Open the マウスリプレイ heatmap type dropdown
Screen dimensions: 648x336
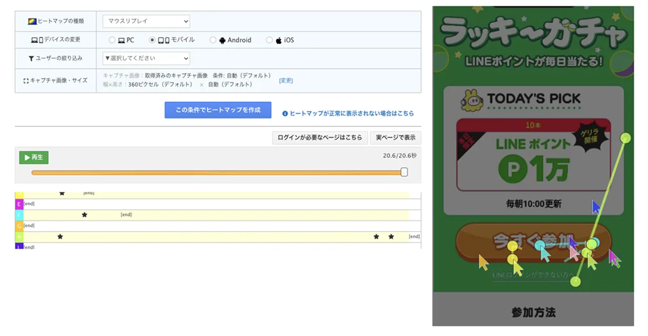146,22
